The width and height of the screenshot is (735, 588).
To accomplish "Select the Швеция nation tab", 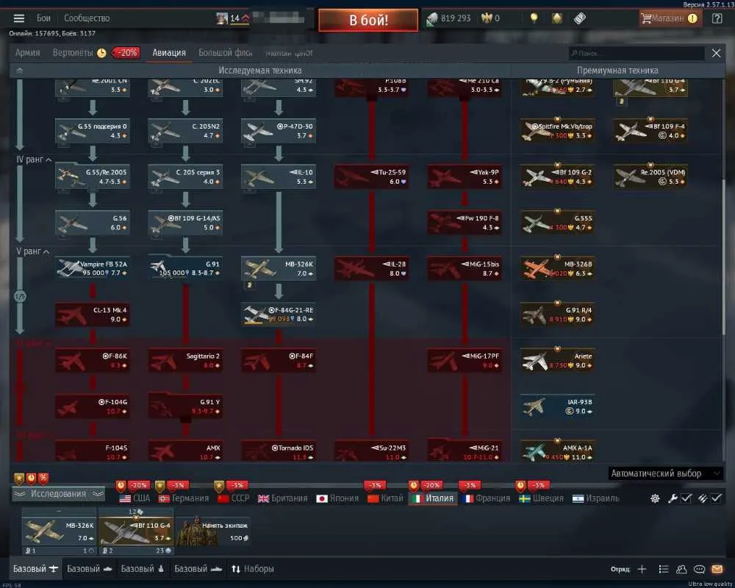I will pos(542,498).
